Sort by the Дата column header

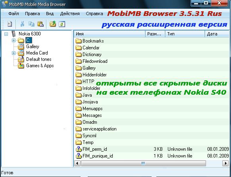coord(217,34)
